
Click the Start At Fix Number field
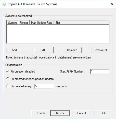pos(100,72)
